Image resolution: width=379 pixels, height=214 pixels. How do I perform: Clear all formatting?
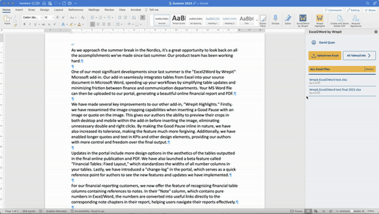(x=83, y=17)
